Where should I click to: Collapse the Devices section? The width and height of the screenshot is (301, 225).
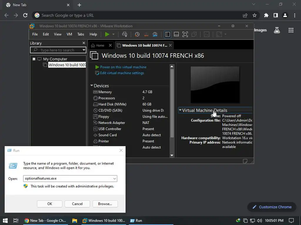click(92, 86)
